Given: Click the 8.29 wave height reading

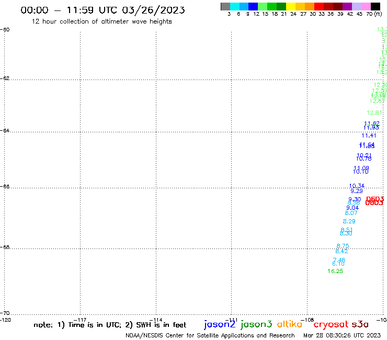Looking at the screenshot, I should [x=349, y=221].
